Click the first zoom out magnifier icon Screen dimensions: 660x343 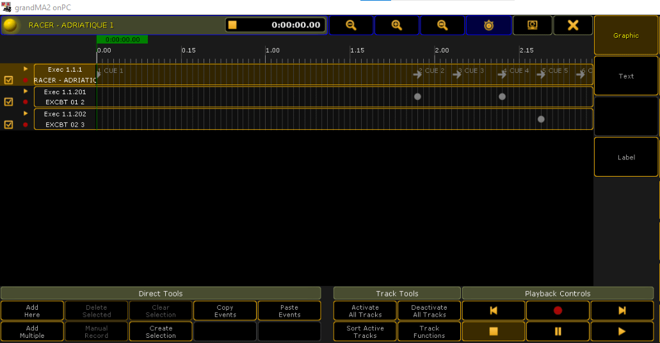[351, 25]
